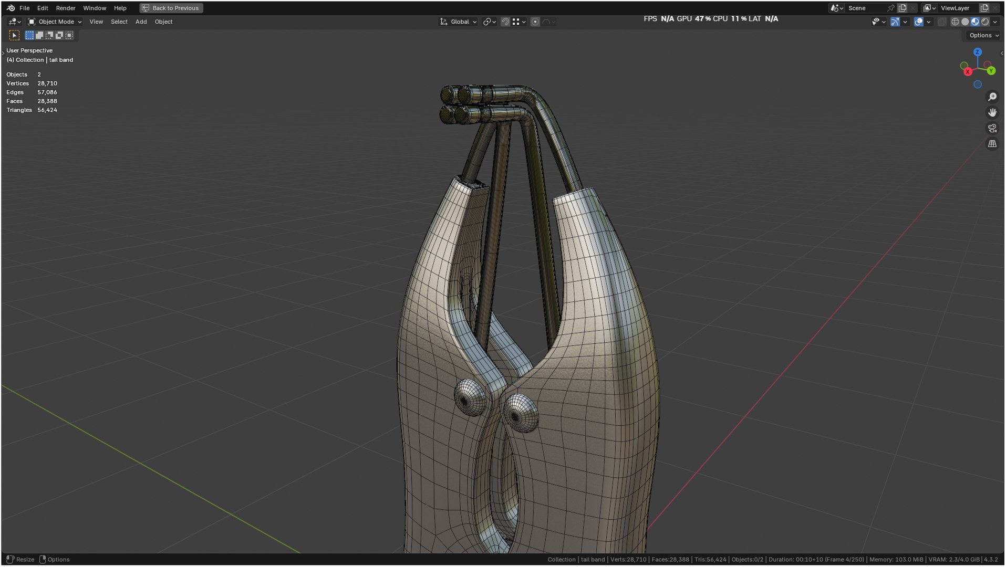Toggle the snapping magnet icon
Viewport: 1006px width, 567px height.
(505, 22)
